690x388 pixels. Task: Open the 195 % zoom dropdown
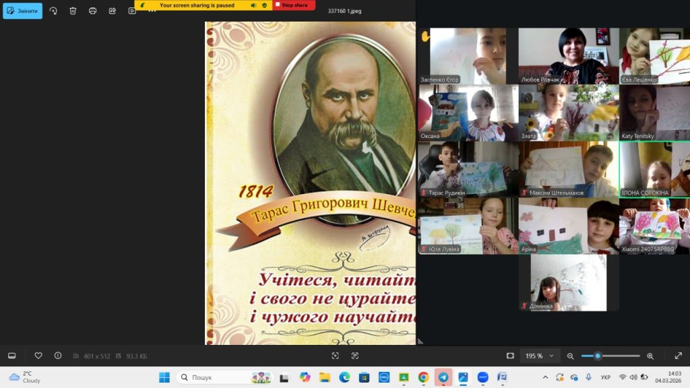pyautogui.click(x=541, y=356)
